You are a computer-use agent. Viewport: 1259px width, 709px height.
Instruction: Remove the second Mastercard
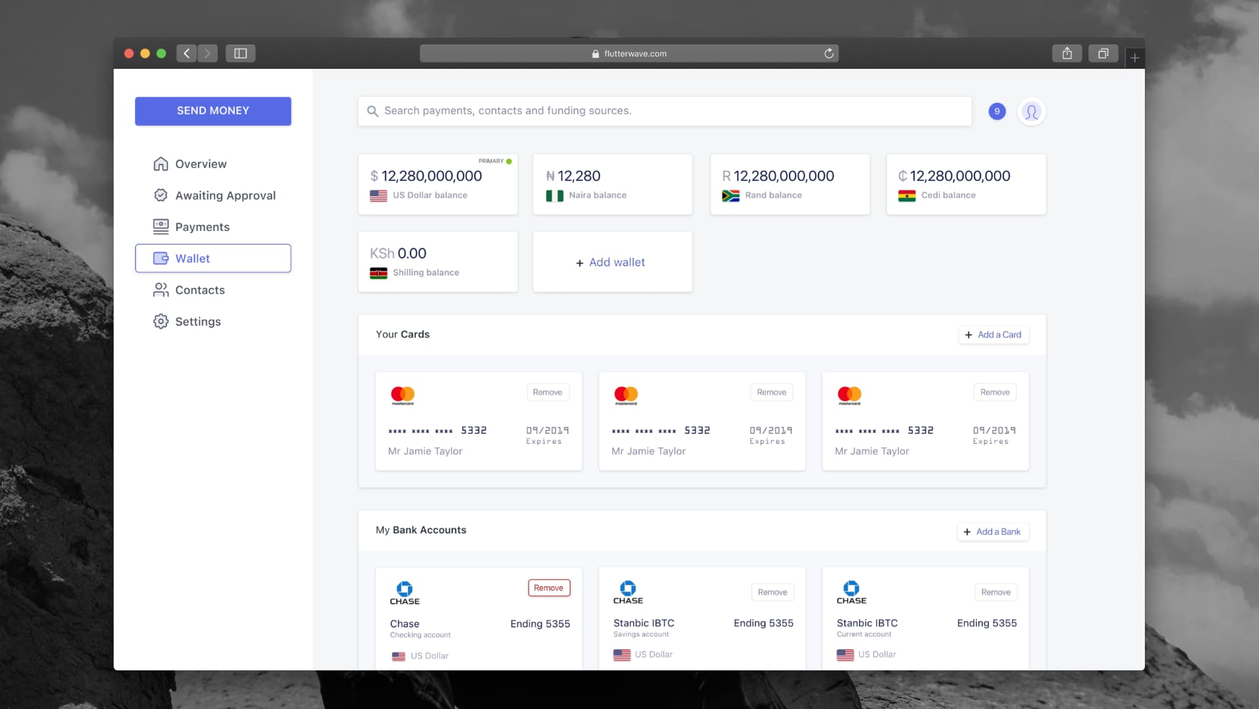coord(771,392)
